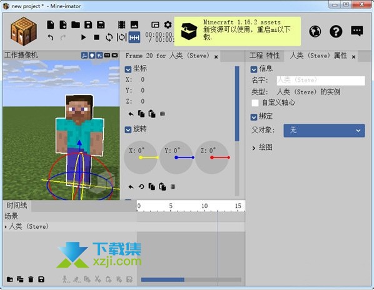Toggle the secondary view window icon

155,24
